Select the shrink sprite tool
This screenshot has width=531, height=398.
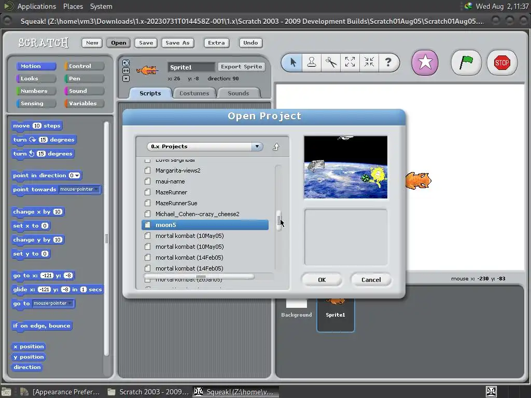369,62
